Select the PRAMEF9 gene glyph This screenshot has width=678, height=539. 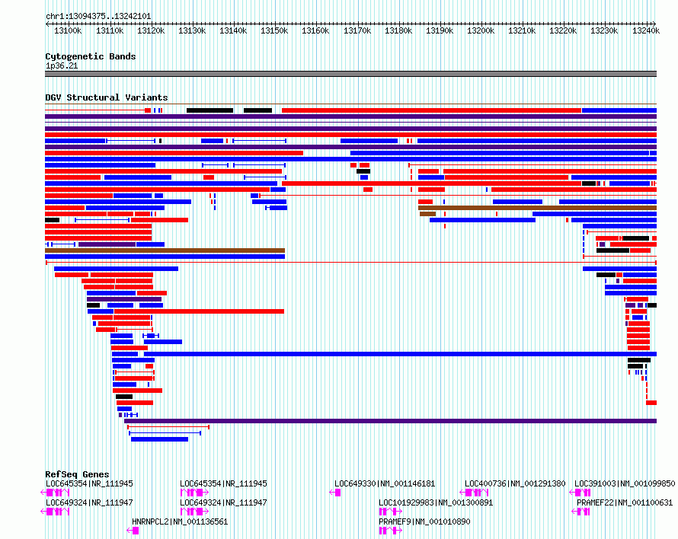tap(391, 531)
